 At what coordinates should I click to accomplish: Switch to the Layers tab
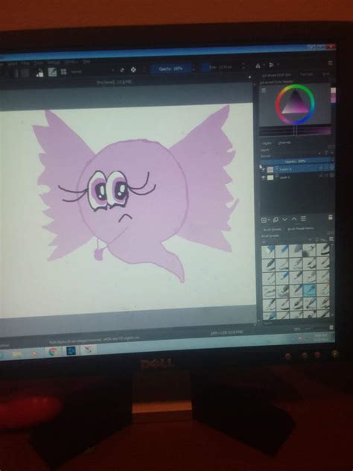[x=267, y=144]
